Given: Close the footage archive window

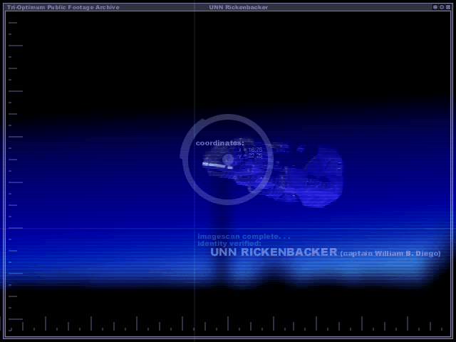Looking at the screenshot, I should click(447, 7).
